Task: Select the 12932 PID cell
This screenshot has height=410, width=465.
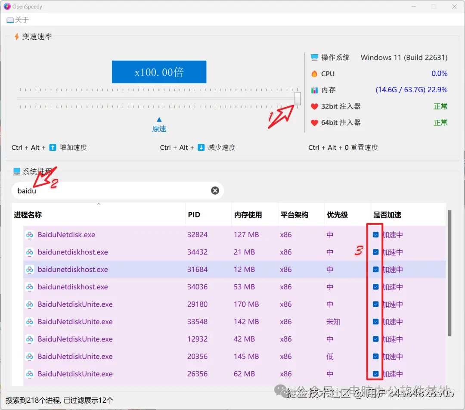Action: [x=197, y=339]
